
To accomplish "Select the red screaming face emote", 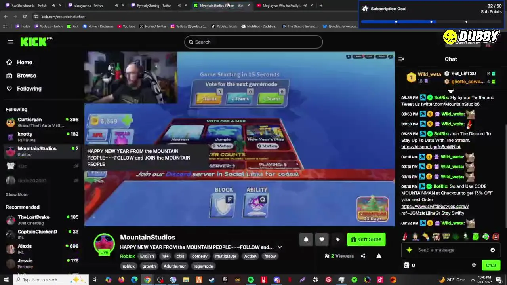I will 496,237.
